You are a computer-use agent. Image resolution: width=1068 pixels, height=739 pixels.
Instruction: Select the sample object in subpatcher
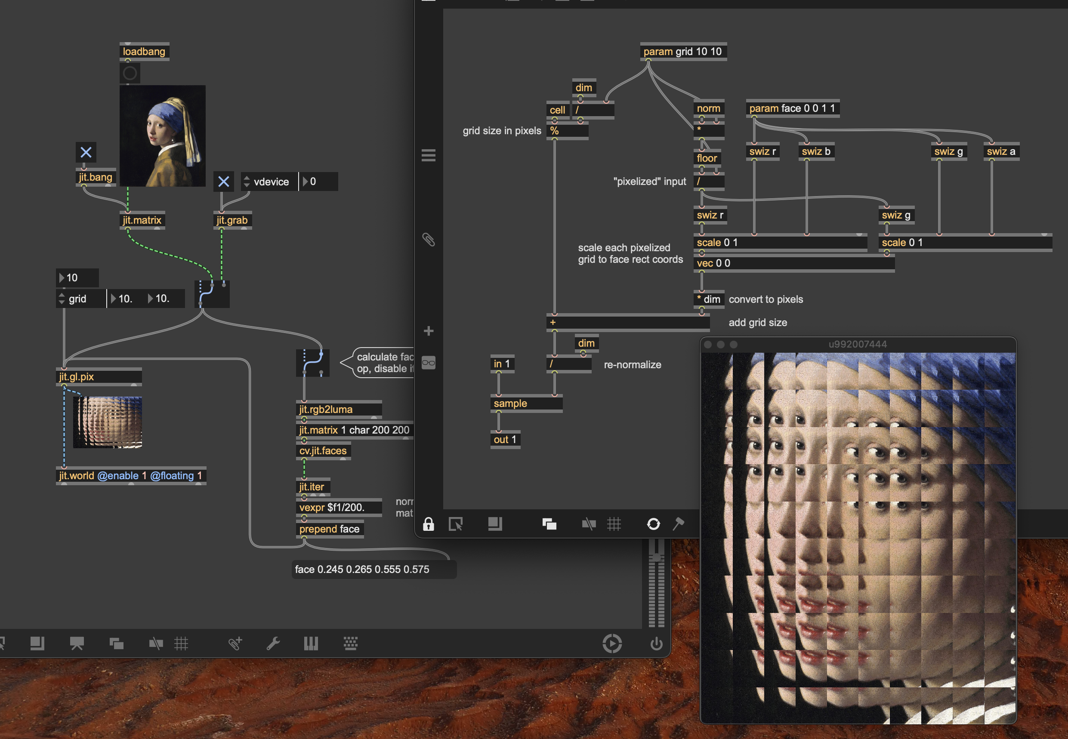[x=527, y=404]
